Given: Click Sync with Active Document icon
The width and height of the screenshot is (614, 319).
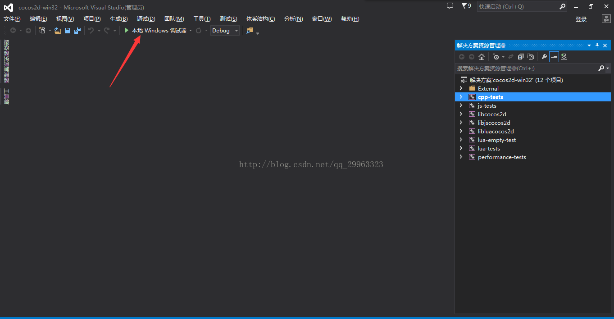Looking at the screenshot, I should pyautogui.click(x=511, y=57).
